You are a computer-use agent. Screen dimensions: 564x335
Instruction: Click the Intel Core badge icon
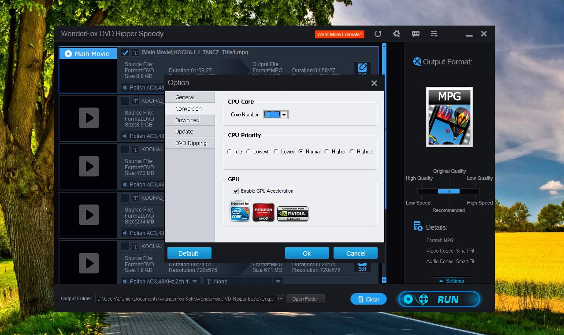240,211
